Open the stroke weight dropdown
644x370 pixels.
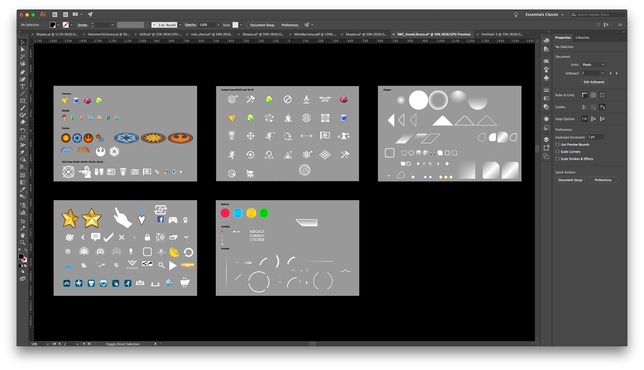click(112, 25)
